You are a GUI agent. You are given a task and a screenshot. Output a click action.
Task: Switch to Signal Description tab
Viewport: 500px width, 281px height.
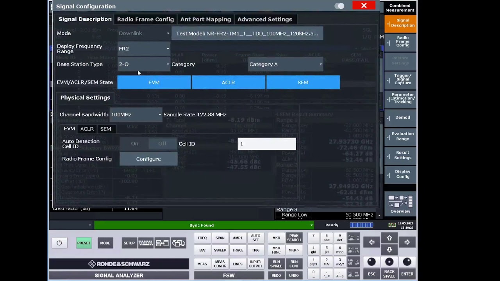pos(85,19)
